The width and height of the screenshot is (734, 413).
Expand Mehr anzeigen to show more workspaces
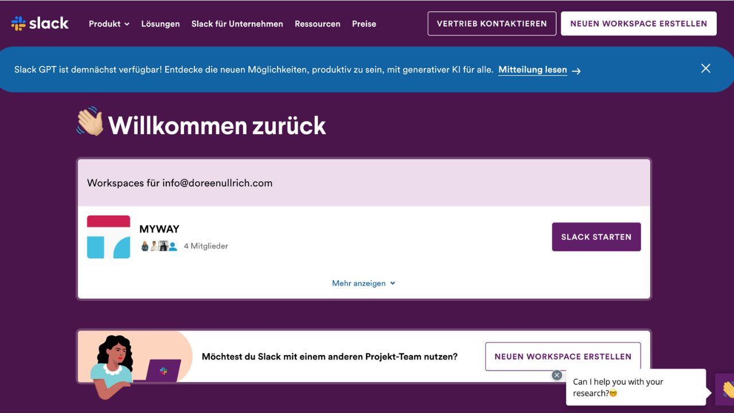tap(364, 283)
